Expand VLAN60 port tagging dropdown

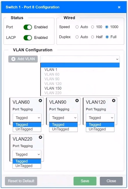coord(27,118)
